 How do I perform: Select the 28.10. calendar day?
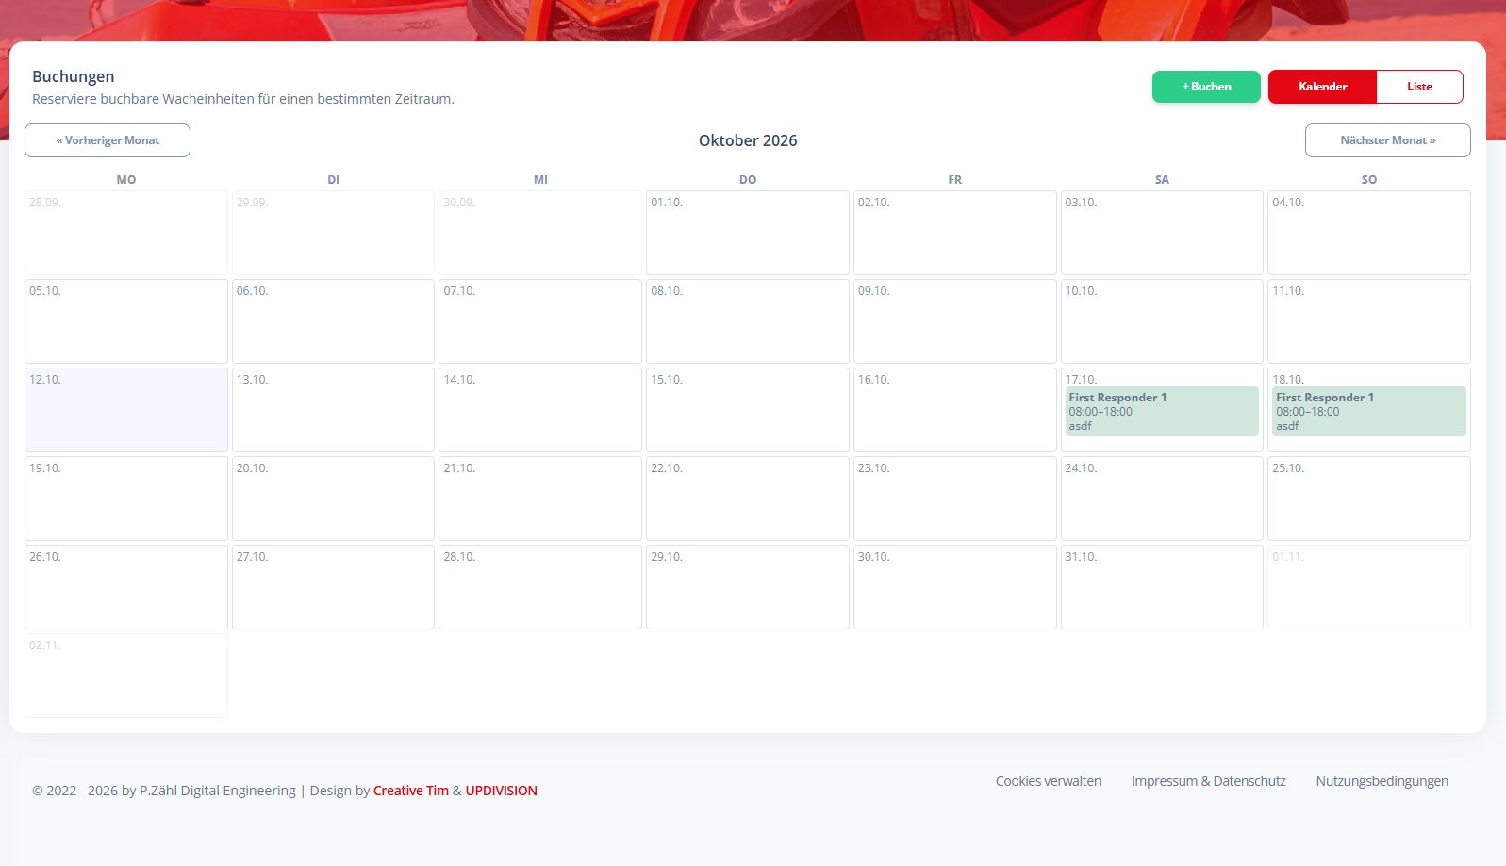coord(540,587)
